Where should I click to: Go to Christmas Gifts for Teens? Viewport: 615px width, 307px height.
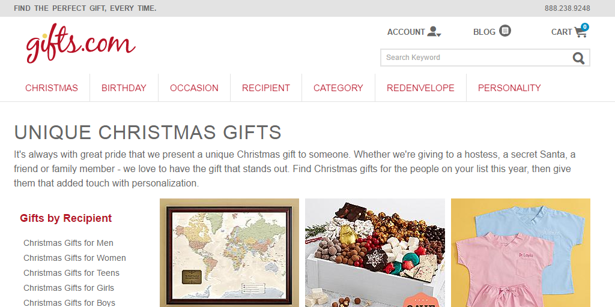pyautogui.click(x=71, y=273)
